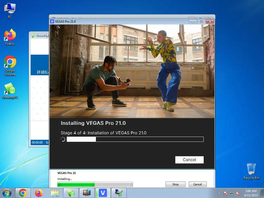Open the monitor app taskbar icon
264x198 pixels.
[x=87, y=193]
